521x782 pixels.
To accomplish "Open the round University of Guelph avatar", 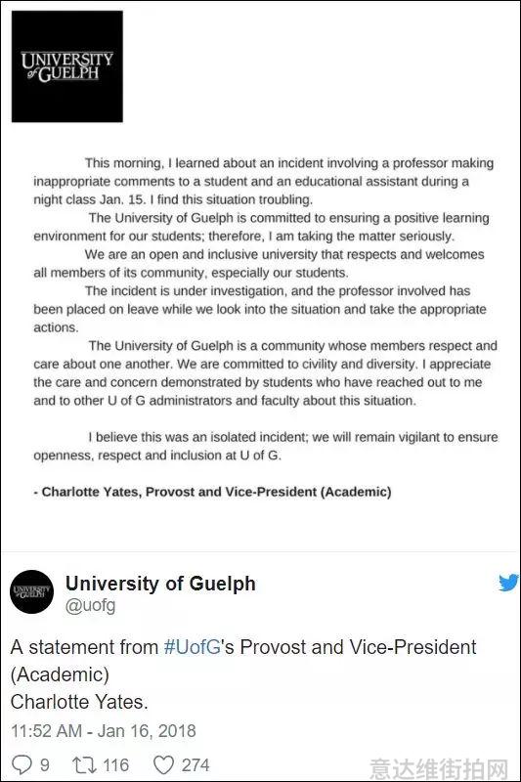I will coord(32,591).
